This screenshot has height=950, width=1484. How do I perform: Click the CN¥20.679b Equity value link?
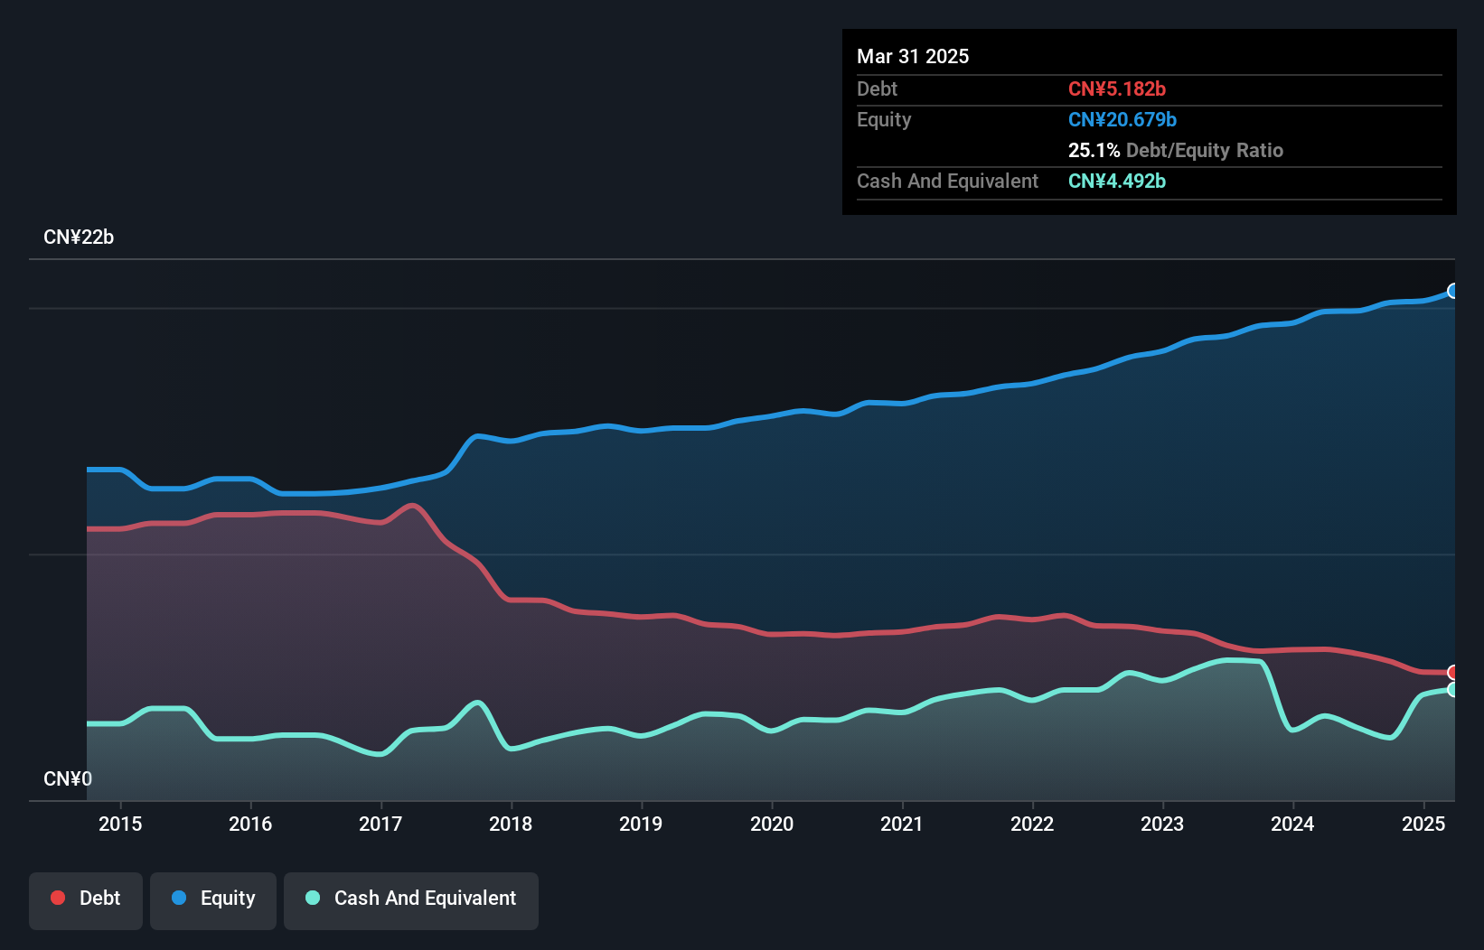[1122, 119]
